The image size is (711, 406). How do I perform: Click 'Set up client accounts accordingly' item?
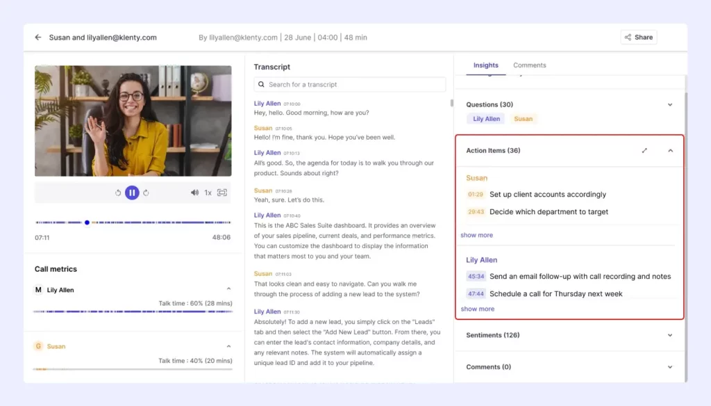click(x=548, y=195)
